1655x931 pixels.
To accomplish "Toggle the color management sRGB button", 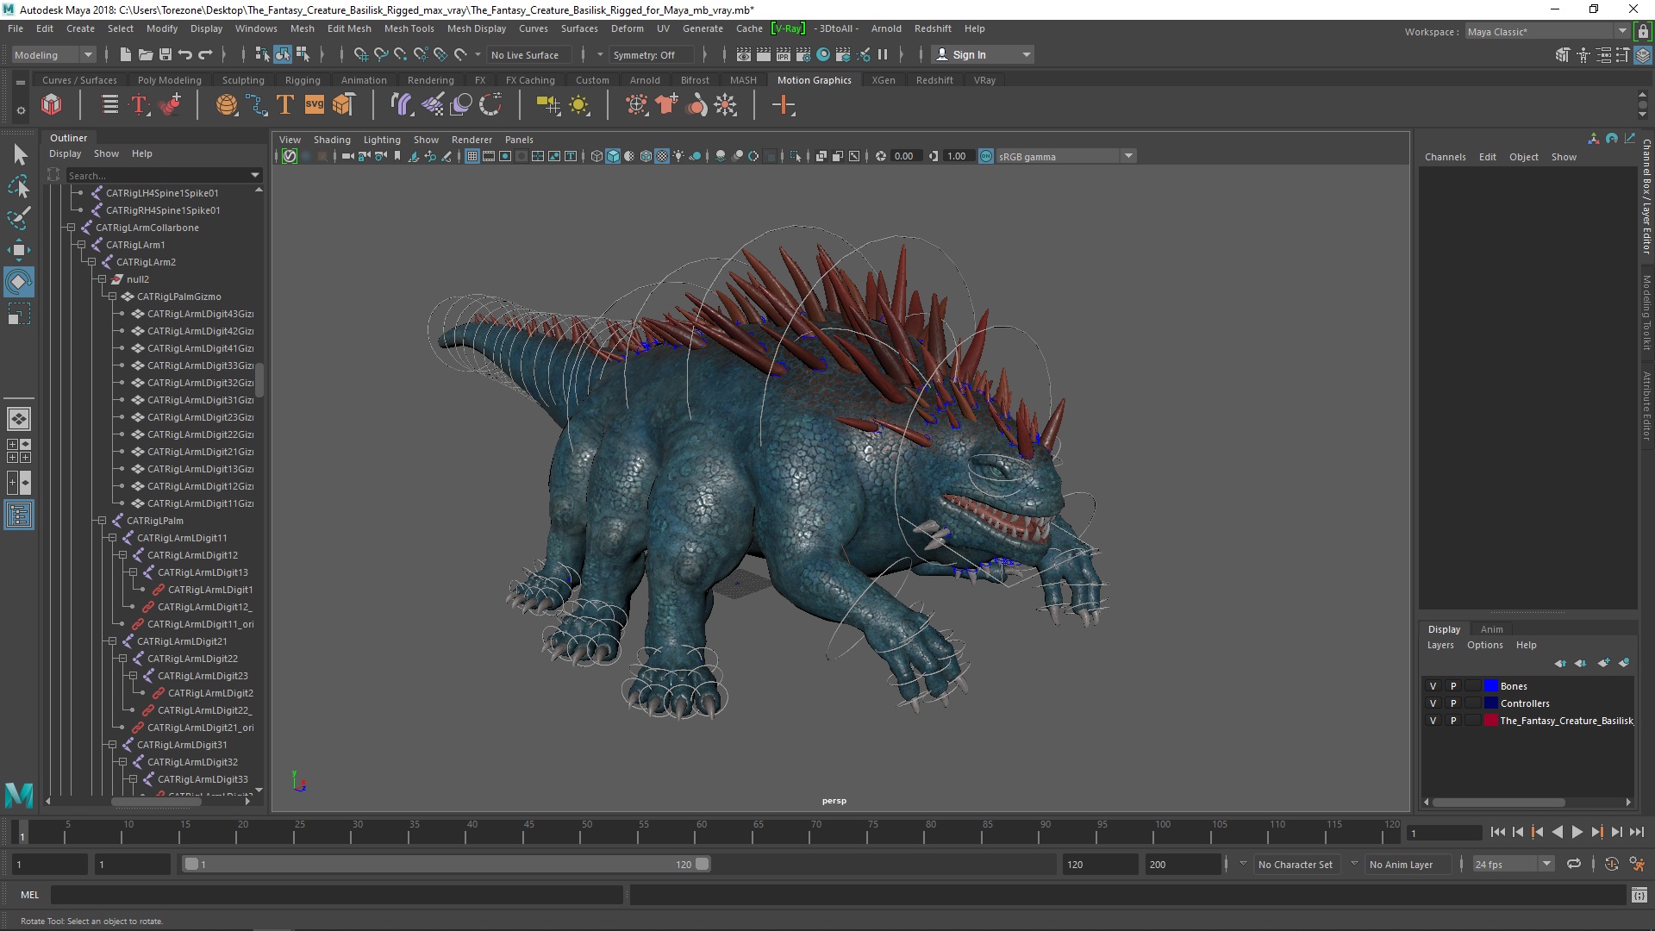I will pyautogui.click(x=986, y=156).
